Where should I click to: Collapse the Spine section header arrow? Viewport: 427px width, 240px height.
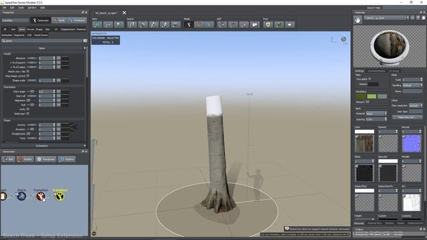coord(85,48)
